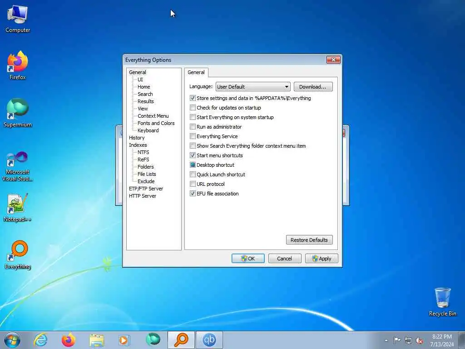Select Keyboard in the options tree
Screen dimensions: 465x349
[x=148, y=130]
